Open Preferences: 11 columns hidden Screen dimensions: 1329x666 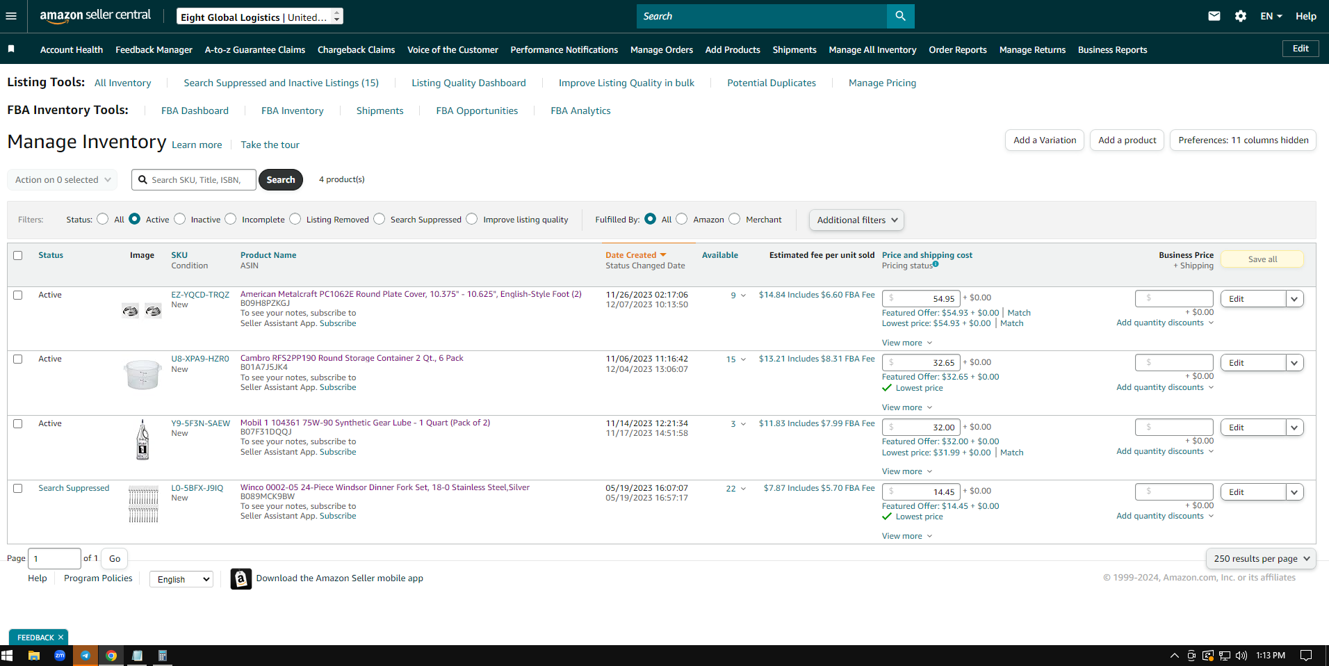1244,140
